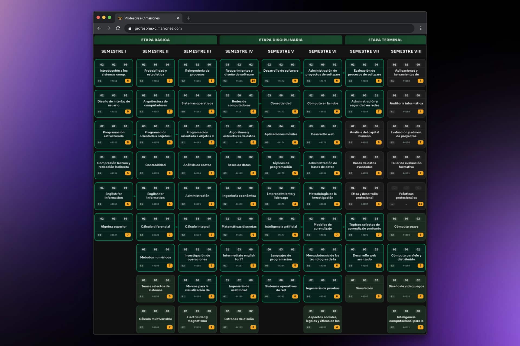
Task: Click the browser back arrow
Action: coord(99,28)
